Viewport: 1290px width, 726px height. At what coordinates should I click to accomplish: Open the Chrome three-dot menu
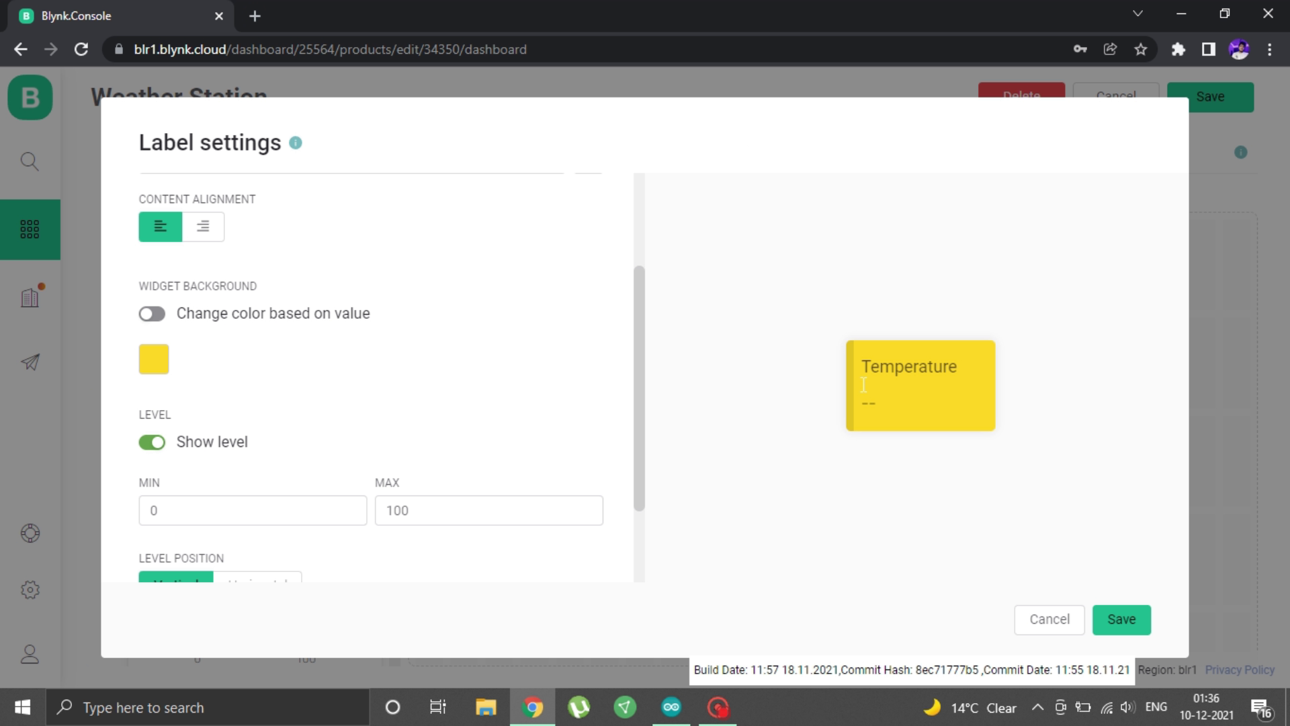point(1269,49)
